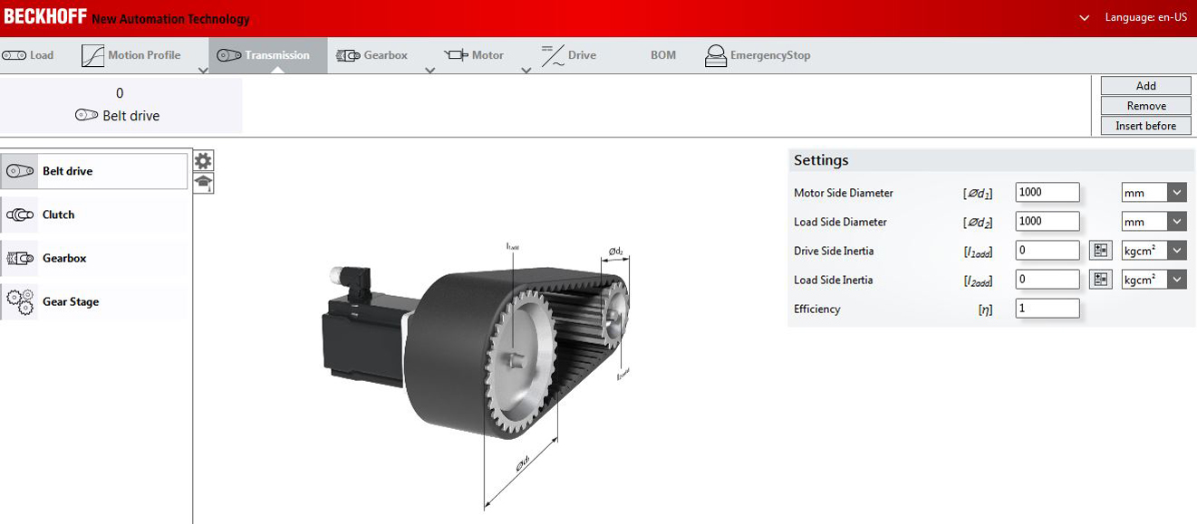Screen dimensions: 1197x524
Task: Select the Belt drive transmission chain element 0
Action: click(x=121, y=105)
